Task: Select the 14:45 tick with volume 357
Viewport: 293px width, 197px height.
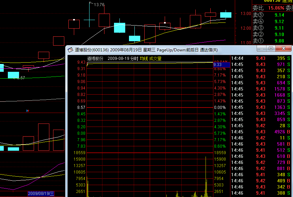Action: (261, 71)
